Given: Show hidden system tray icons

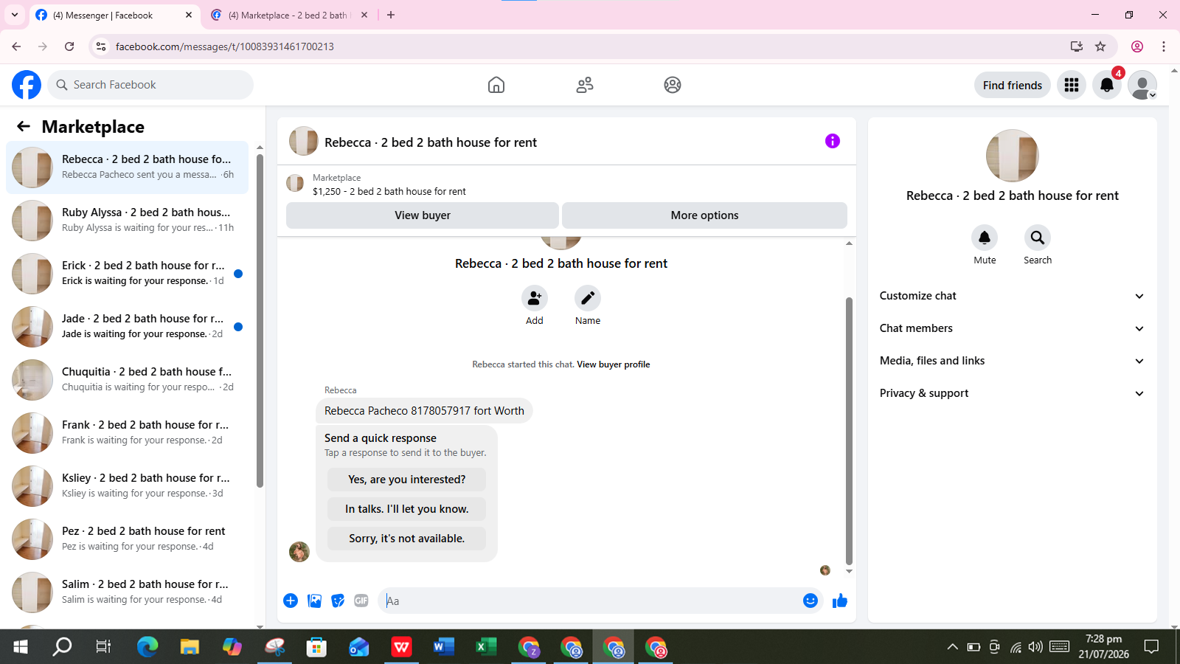Looking at the screenshot, I should pos(953,647).
